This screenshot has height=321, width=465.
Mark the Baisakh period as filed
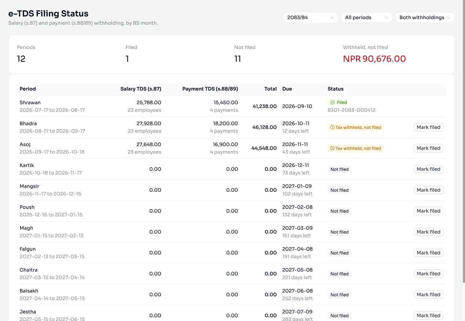pyautogui.click(x=428, y=295)
